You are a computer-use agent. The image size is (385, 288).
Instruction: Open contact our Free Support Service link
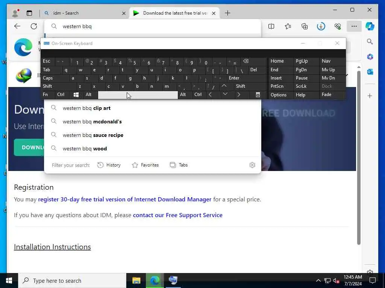(x=177, y=215)
